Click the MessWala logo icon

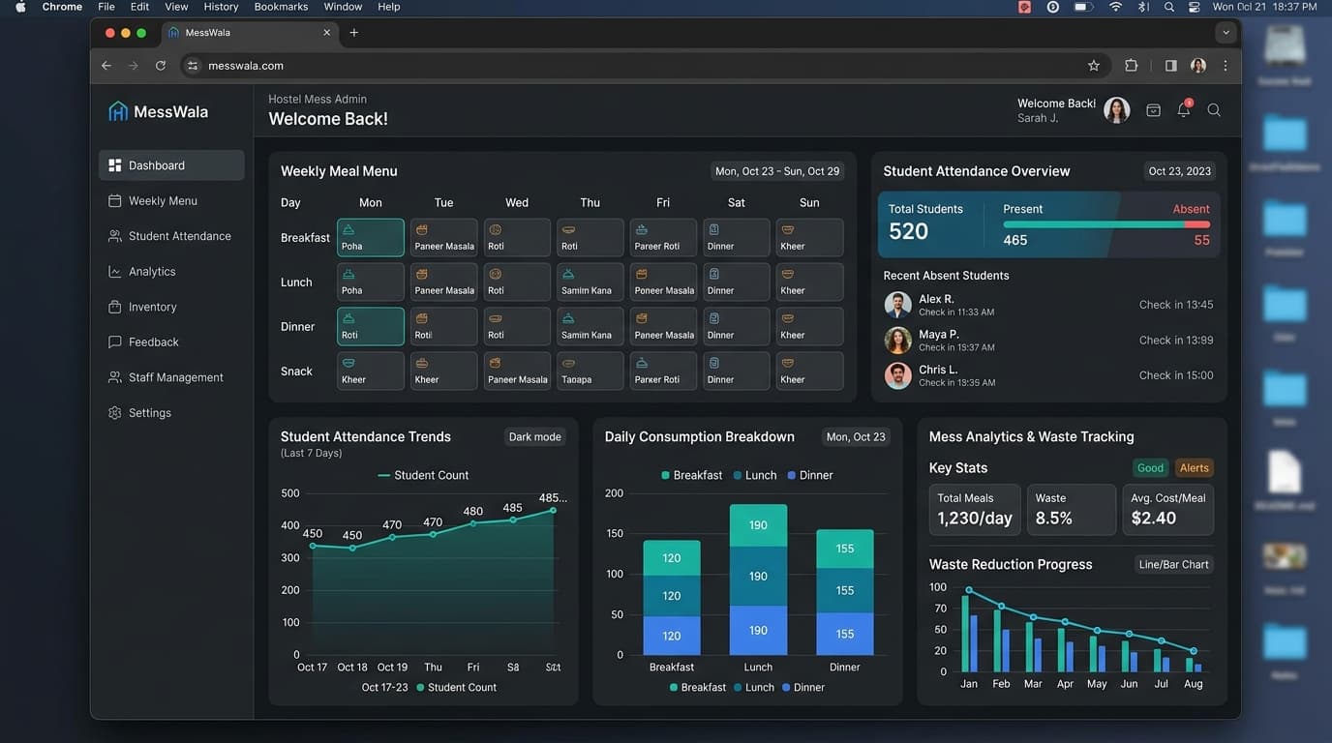tap(118, 111)
